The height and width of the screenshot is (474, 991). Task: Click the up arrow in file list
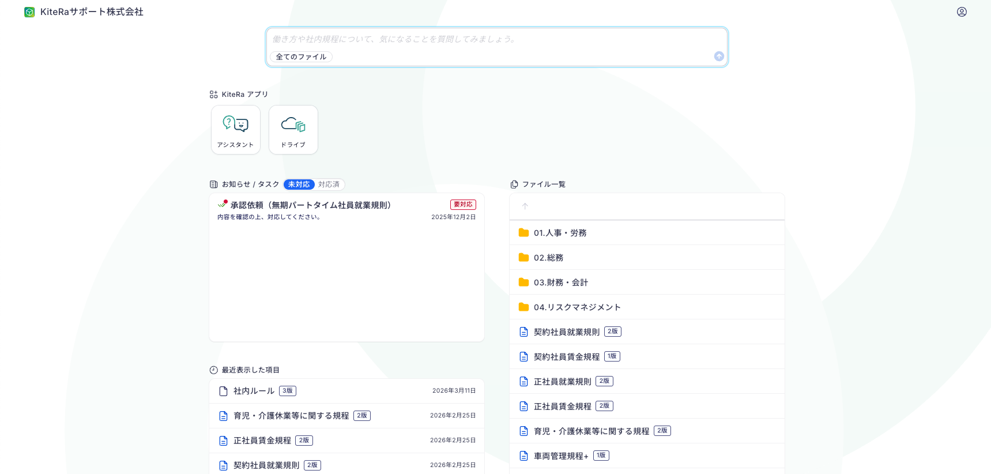(525, 206)
